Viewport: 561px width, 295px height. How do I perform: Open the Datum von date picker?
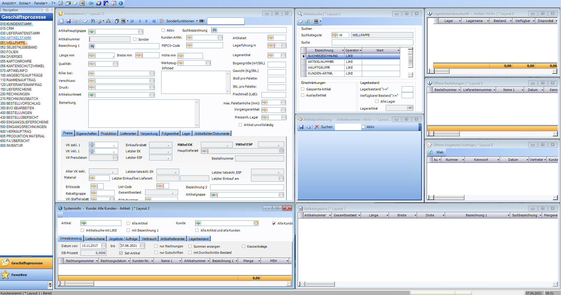pos(104,246)
